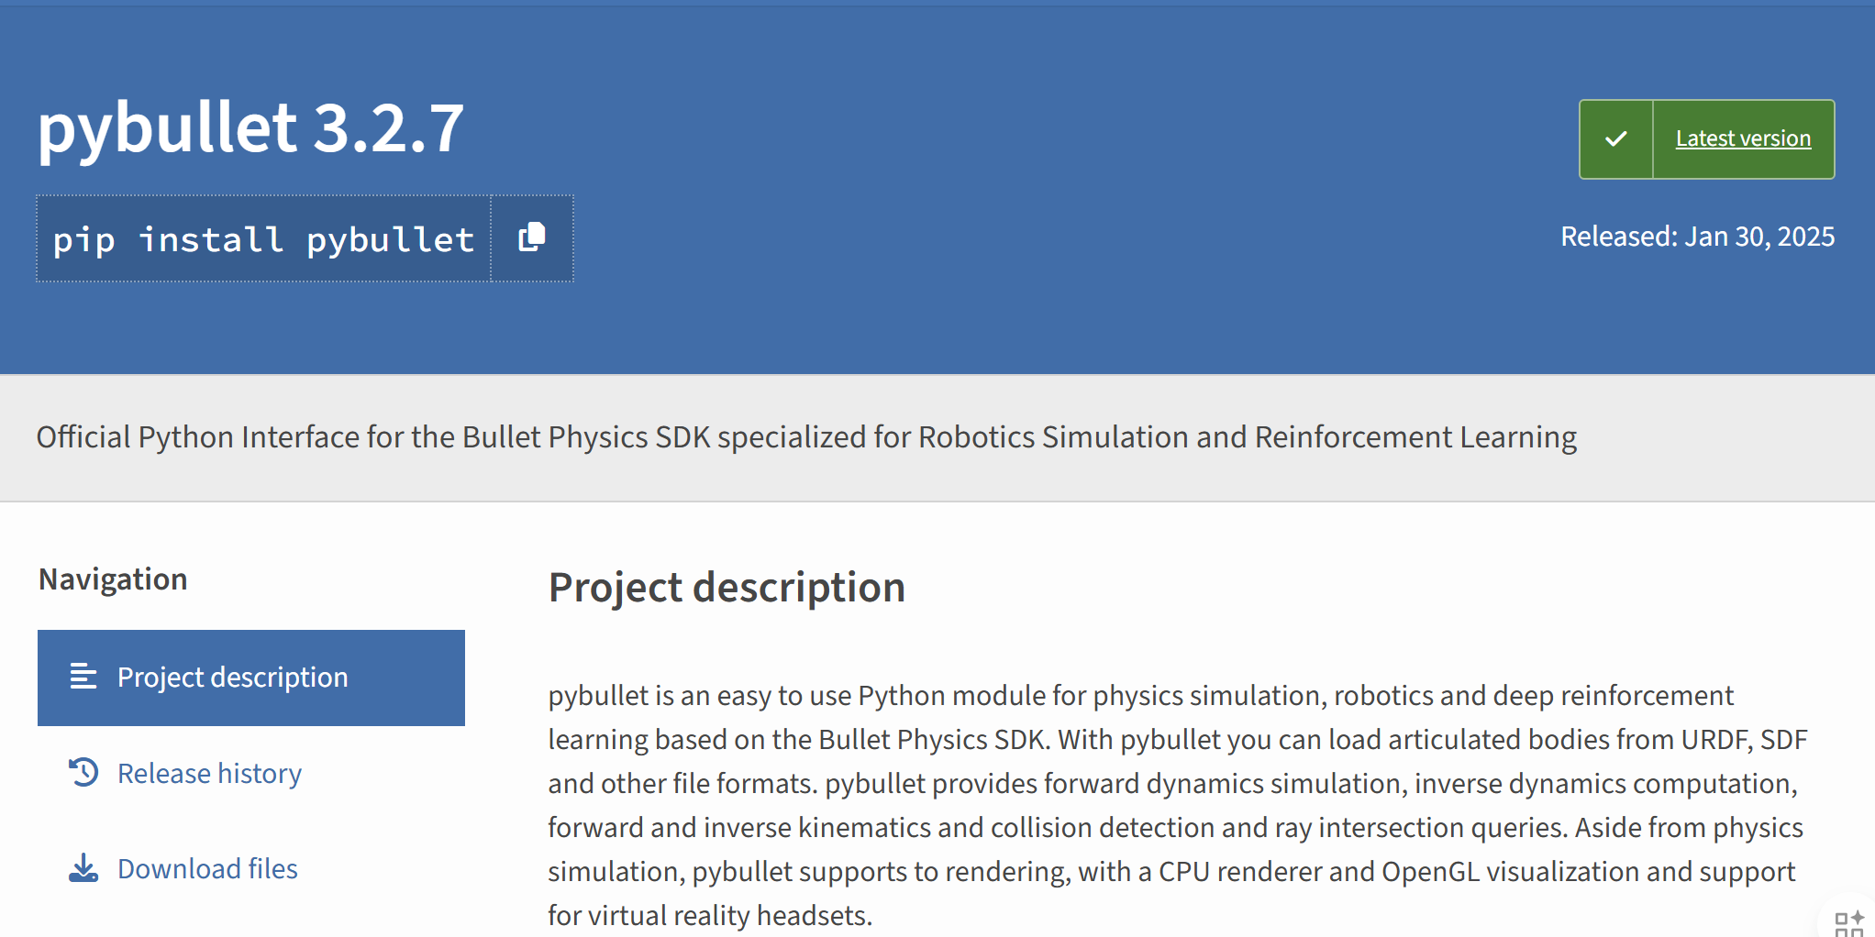Click the Project description main heading
The width and height of the screenshot is (1875, 937).
(x=727, y=588)
